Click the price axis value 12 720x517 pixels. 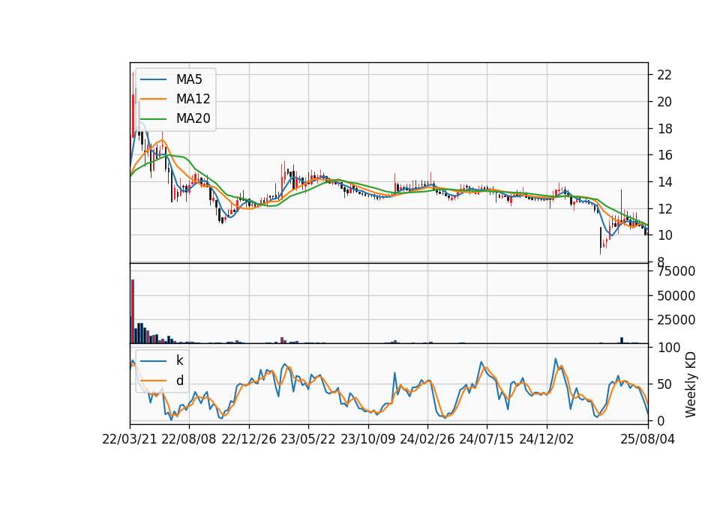[664, 209]
